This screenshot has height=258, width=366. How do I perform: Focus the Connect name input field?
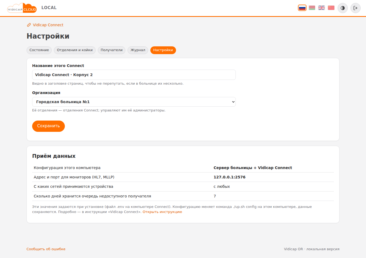[134, 75]
